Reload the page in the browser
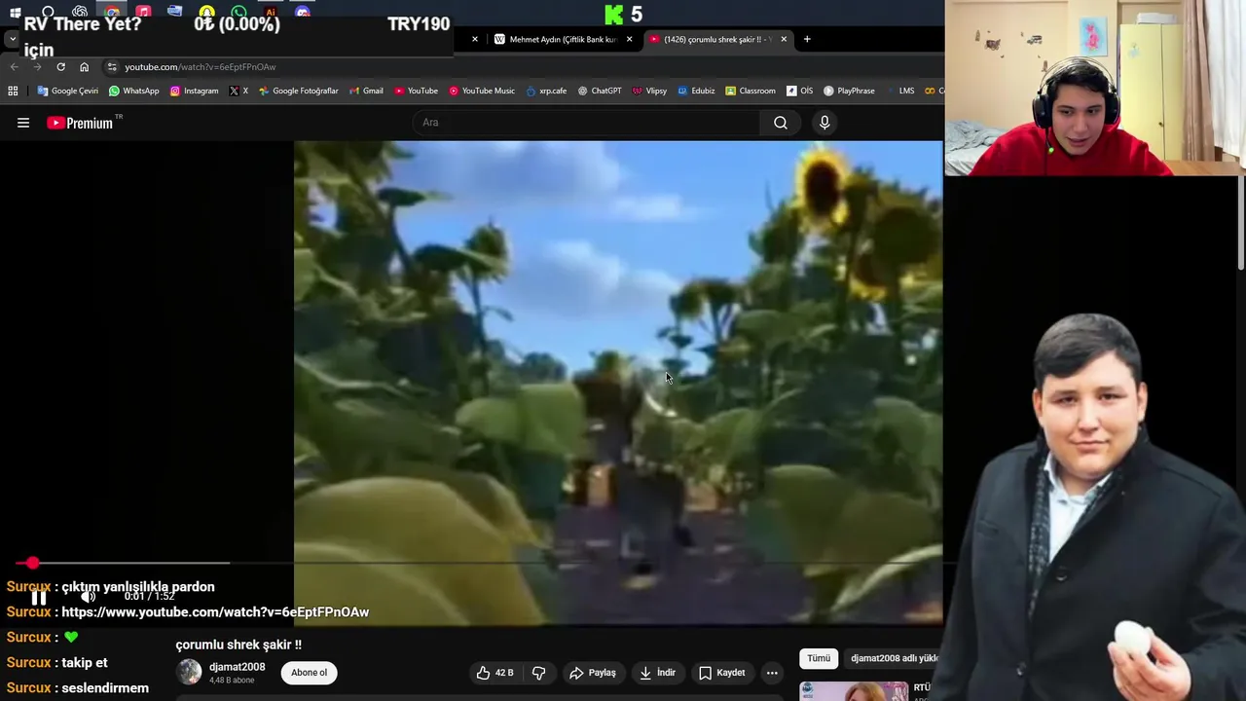Viewport: 1246px width, 701px height. 60,67
